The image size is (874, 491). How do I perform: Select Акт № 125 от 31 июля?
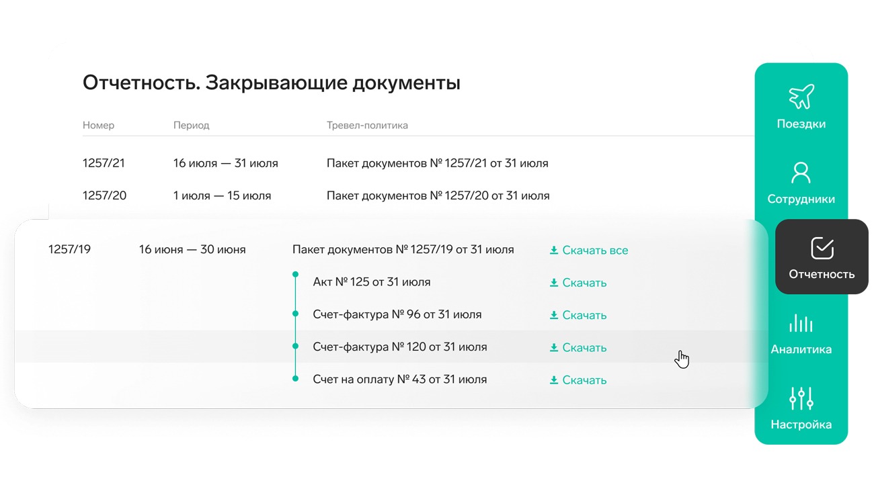pos(371,282)
